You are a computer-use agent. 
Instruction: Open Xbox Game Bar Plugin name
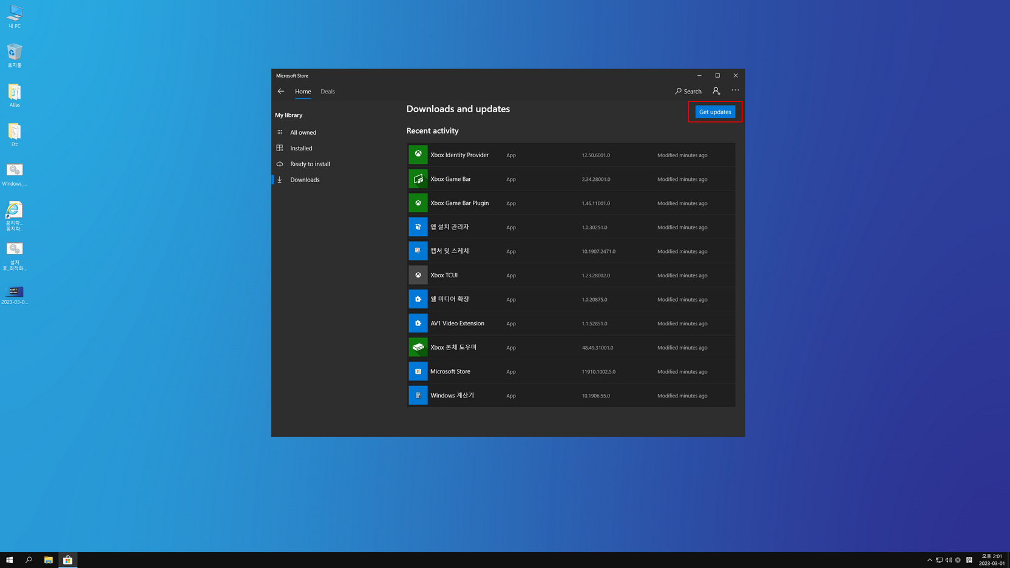coord(459,203)
